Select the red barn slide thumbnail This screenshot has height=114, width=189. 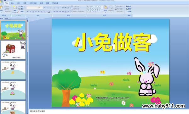13,50
